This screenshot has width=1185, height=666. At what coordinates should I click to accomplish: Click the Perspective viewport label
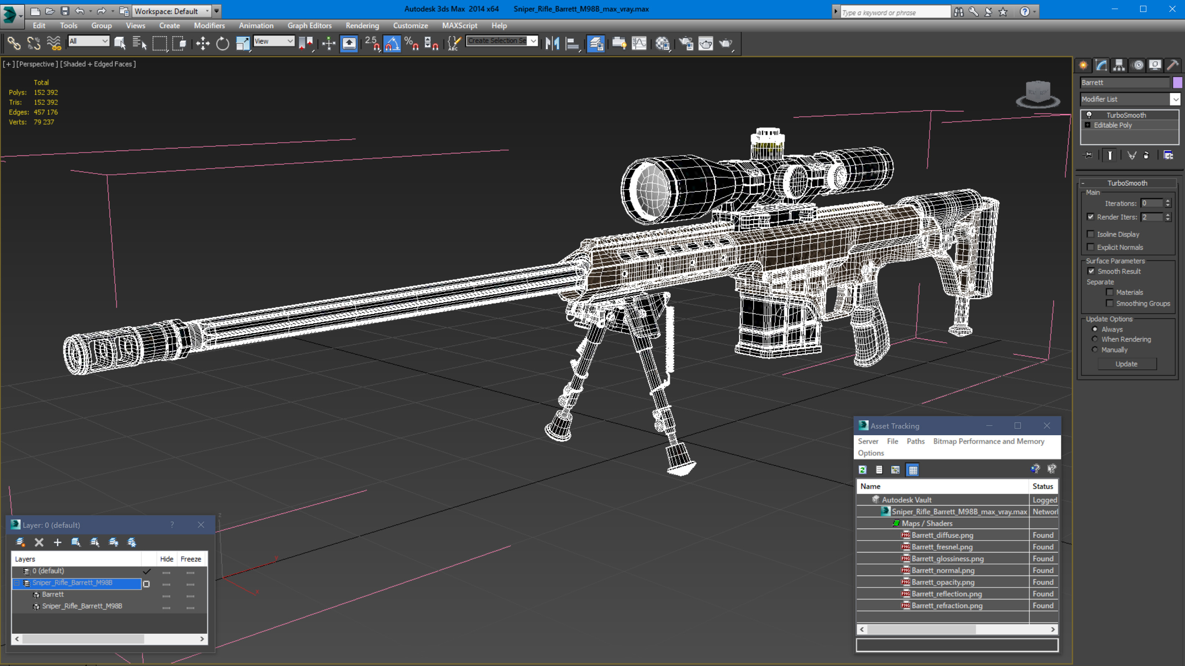tap(37, 64)
